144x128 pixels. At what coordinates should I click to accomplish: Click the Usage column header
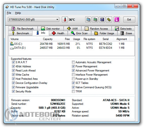[x=77, y=39]
